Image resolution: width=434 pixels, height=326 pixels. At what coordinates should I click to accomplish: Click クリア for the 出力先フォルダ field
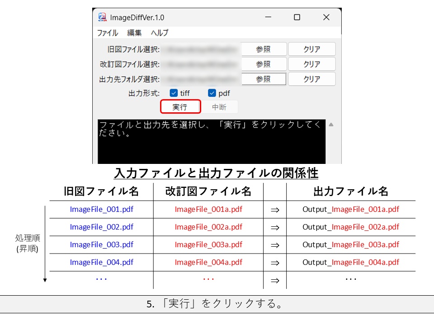[x=311, y=78]
